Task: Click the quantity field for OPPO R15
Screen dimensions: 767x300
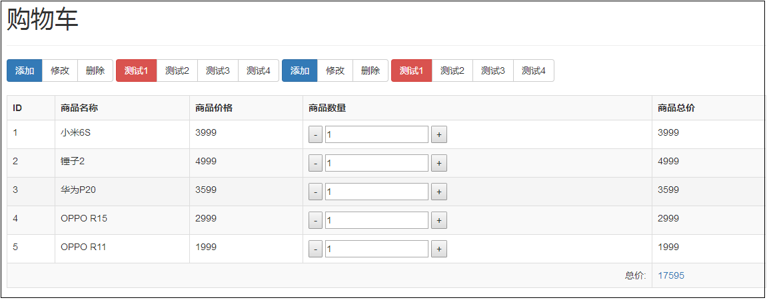Action: pos(377,221)
